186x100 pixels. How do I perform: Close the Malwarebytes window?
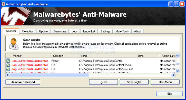pos(182,4)
